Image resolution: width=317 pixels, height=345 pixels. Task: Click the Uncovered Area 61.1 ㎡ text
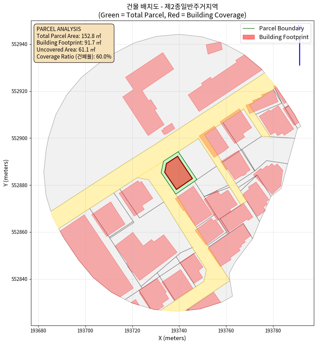(64, 49)
